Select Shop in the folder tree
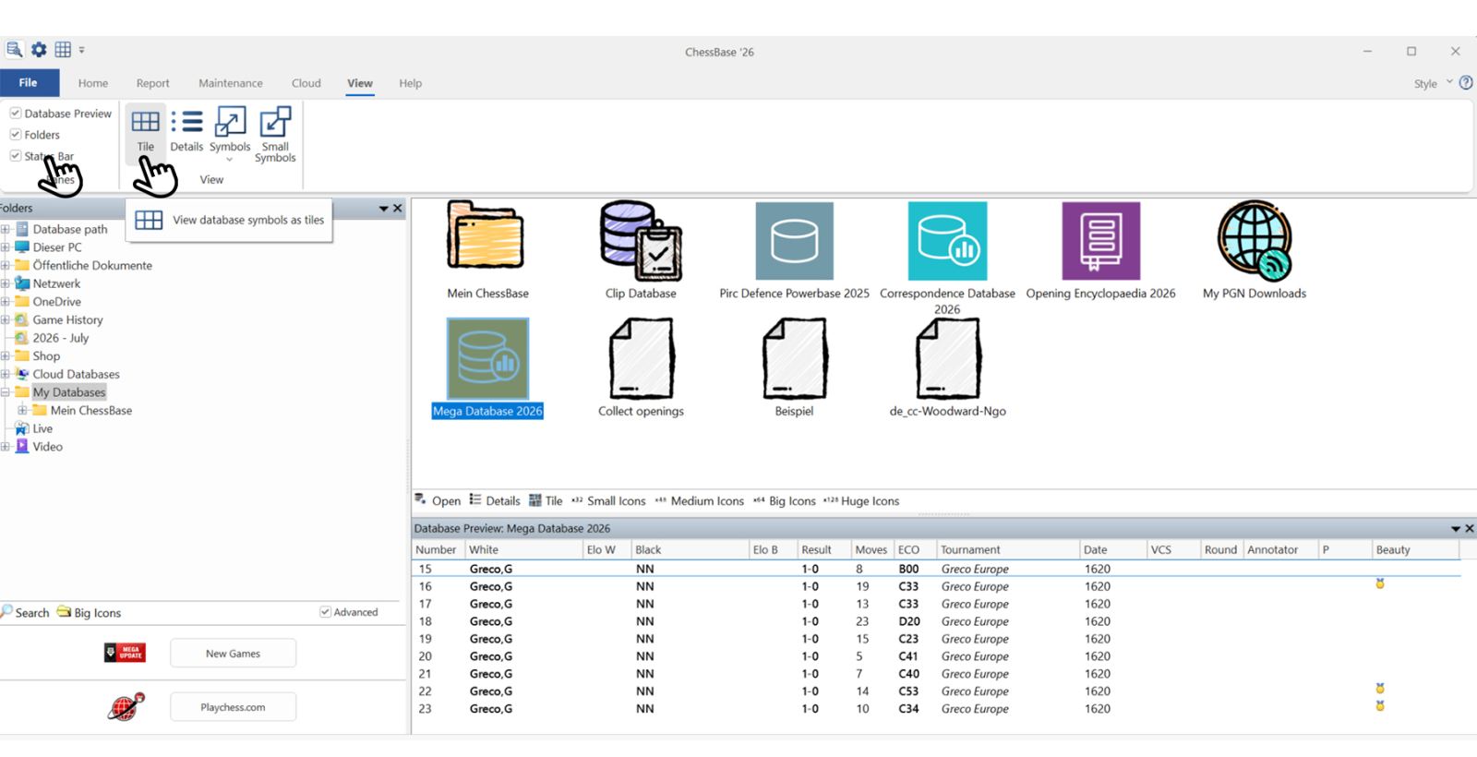The height and width of the screenshot is (757, 1477). pyautogui.click(x=46, y=356)
